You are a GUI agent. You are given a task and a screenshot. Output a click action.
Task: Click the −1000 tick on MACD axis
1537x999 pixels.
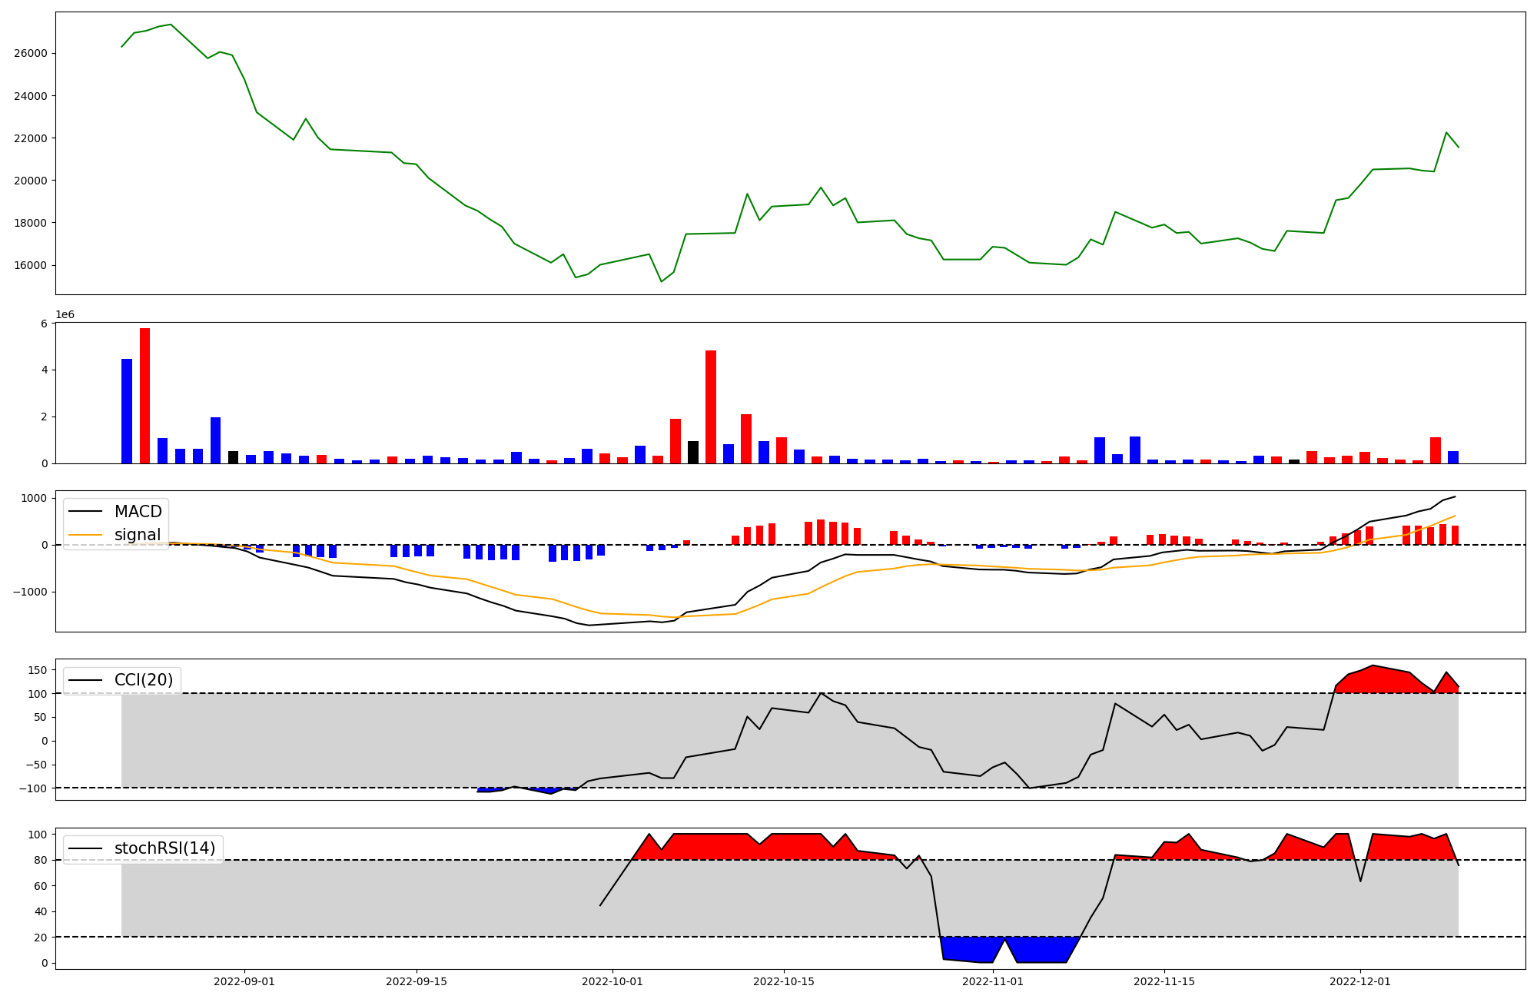pyautogui.click(x=28, y=592)
